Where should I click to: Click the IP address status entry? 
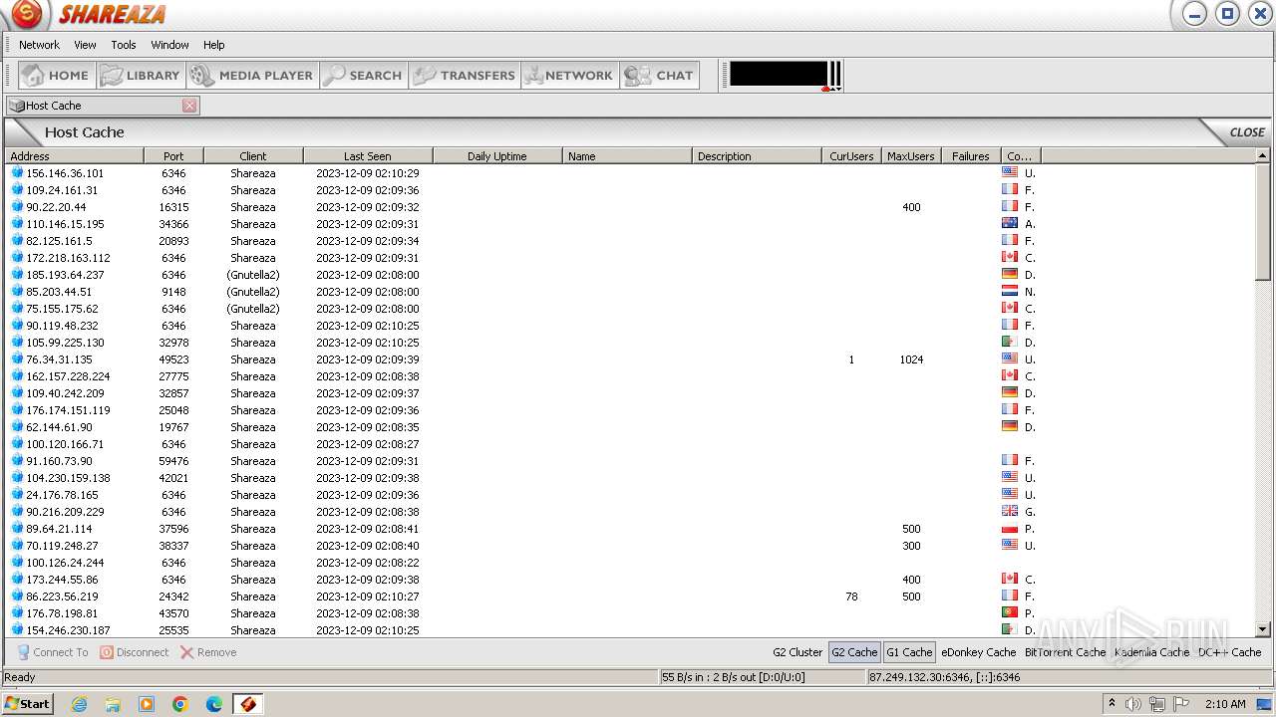coord(944,677)
